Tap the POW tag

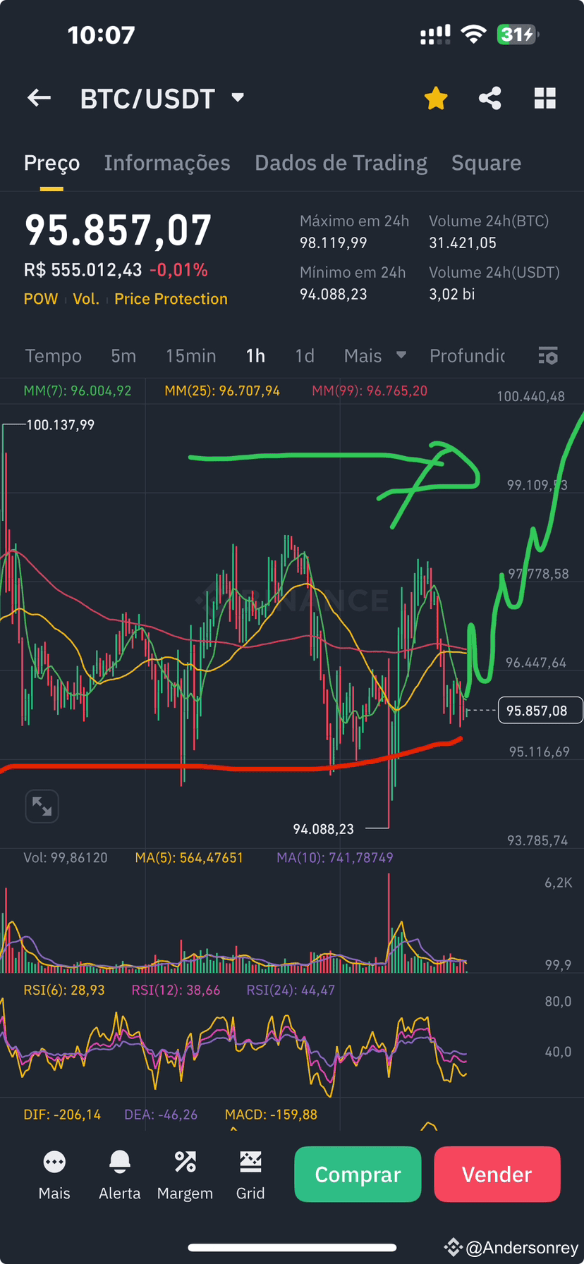(41, 299)
